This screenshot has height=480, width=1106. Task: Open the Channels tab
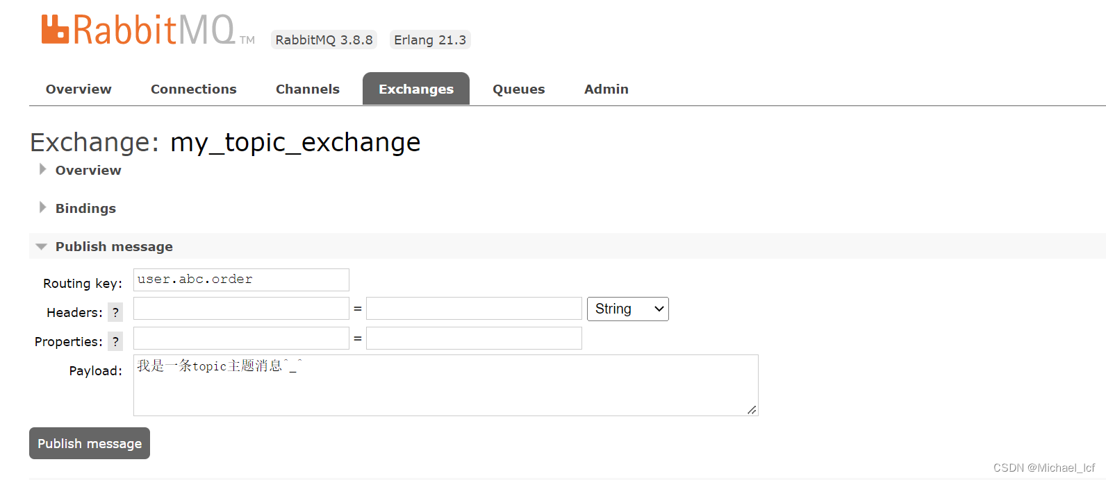click(x=308, y=89)
